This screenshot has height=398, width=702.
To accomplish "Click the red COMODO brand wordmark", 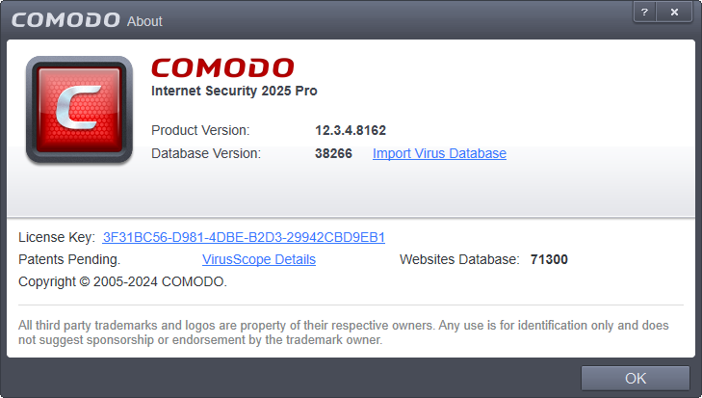I will pos(223,68).
